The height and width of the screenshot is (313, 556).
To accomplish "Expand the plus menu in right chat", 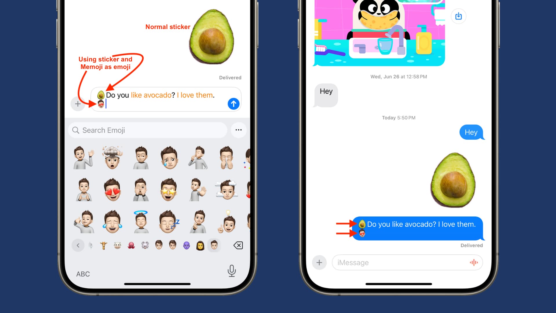I will tap(319, 263).
